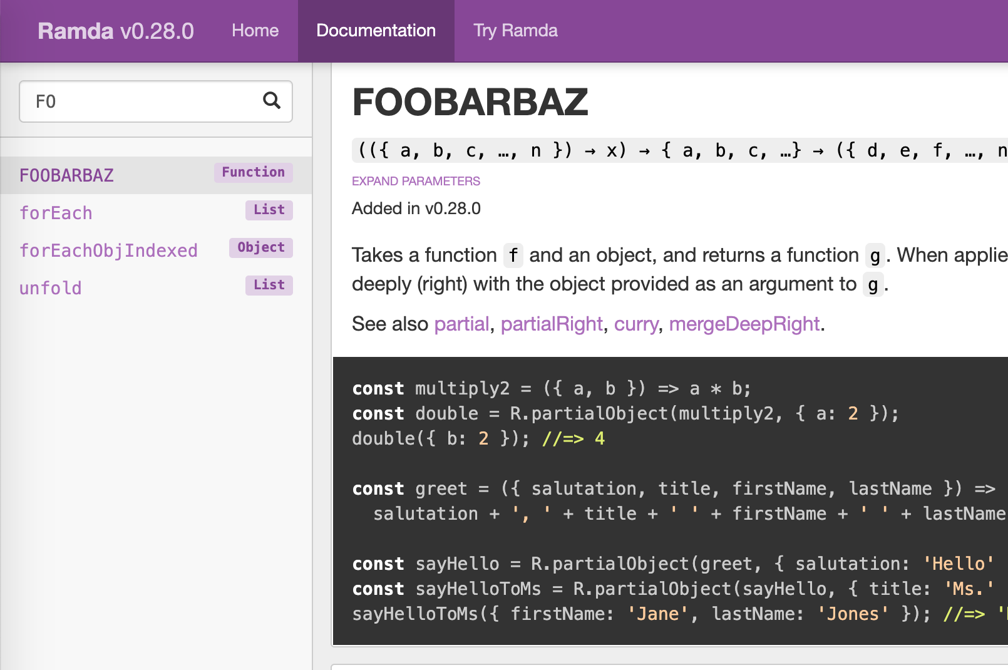Select forEachObjIndexed in the sidebar
1008x670 pixels.
[108, 250]
